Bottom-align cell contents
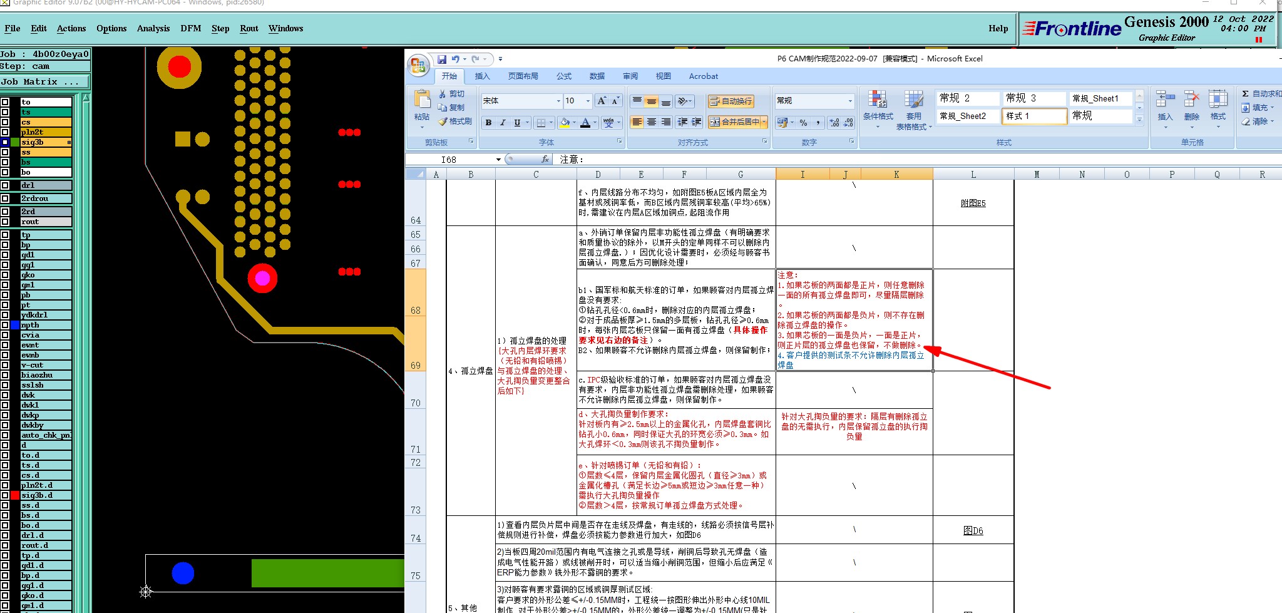The height and width of the screenshot is (613, 1282). click(x=666, y=101)
